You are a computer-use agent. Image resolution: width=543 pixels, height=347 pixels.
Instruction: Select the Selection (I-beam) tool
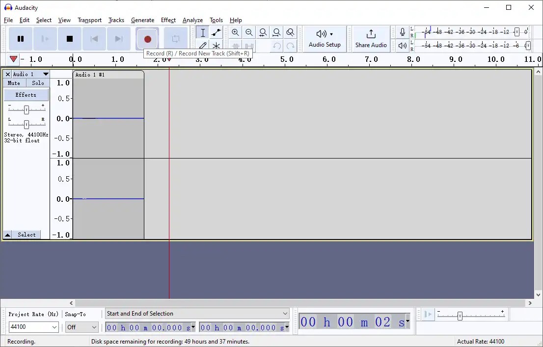[x=203, y=32]
